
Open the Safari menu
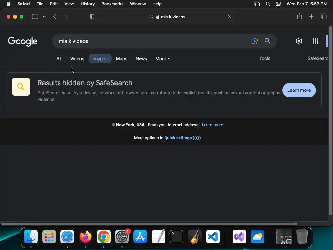coord(23,4)
